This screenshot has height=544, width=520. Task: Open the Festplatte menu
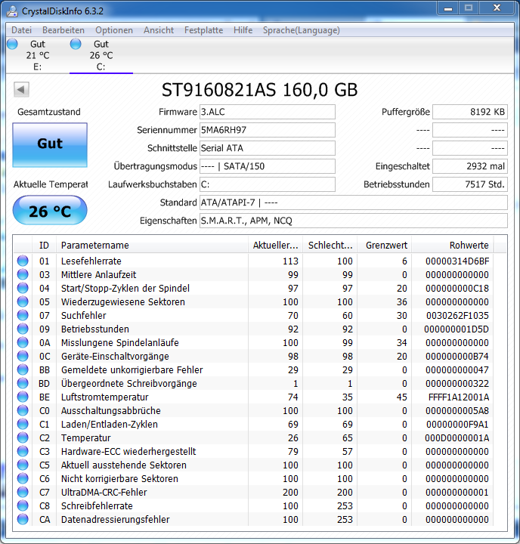(x=204, y=30)
